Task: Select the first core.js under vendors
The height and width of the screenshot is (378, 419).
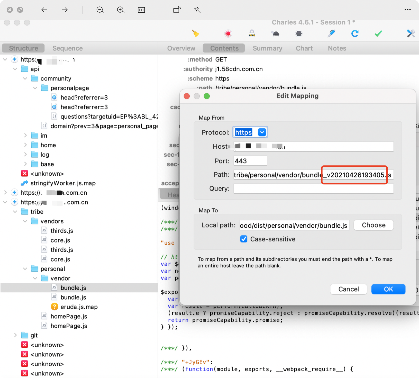Action: (x=60, y=240)
